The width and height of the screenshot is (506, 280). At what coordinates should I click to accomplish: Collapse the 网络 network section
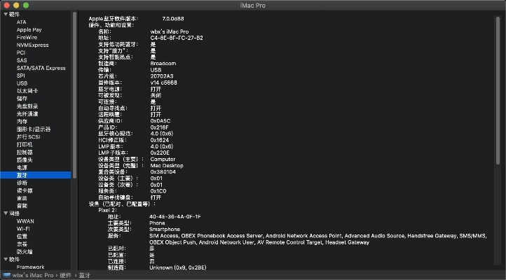pyautogui.click(x=5, y=213)
